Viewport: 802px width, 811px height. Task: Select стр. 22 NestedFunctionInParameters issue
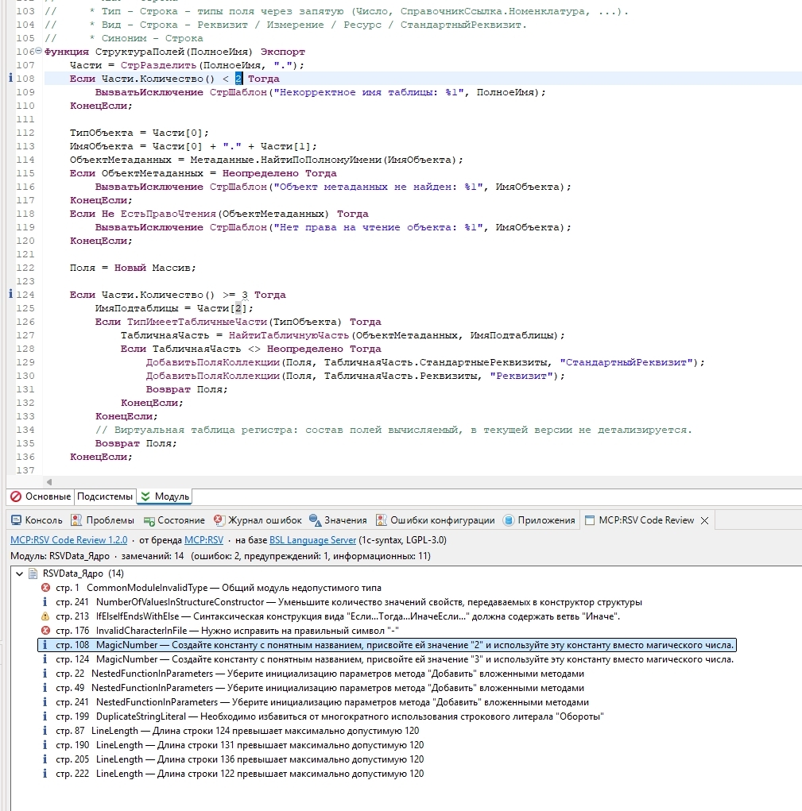pyautogui.click(x=320, y=674)
